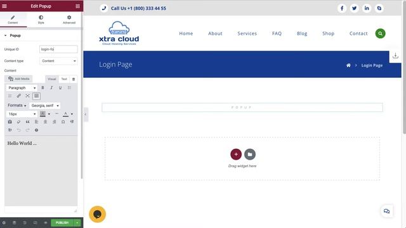Image resolution: width=406 pixels, height=228 pixels.
Task: Apply the text background color
Action: pos(43,114)
